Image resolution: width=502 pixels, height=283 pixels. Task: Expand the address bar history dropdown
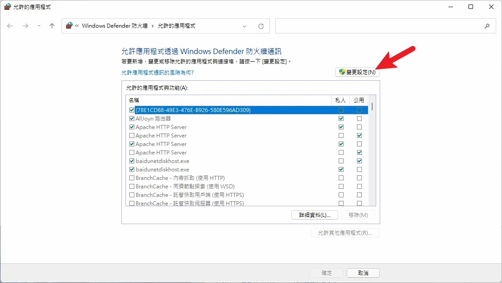pyautogui.click(x=244, y=26)
